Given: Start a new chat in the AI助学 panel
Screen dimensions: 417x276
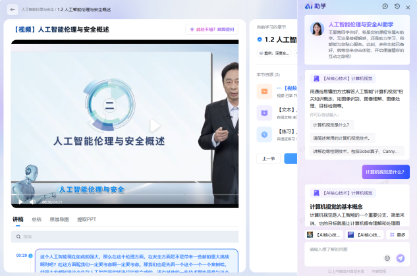Looking at the screenshot, I should (385, 6).
